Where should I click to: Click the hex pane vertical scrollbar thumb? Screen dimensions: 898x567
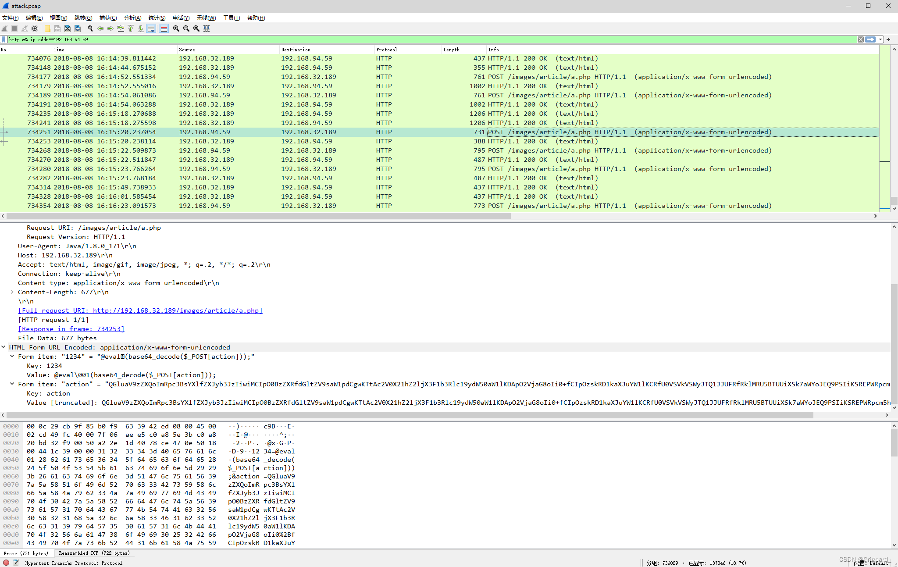(894, 443)
